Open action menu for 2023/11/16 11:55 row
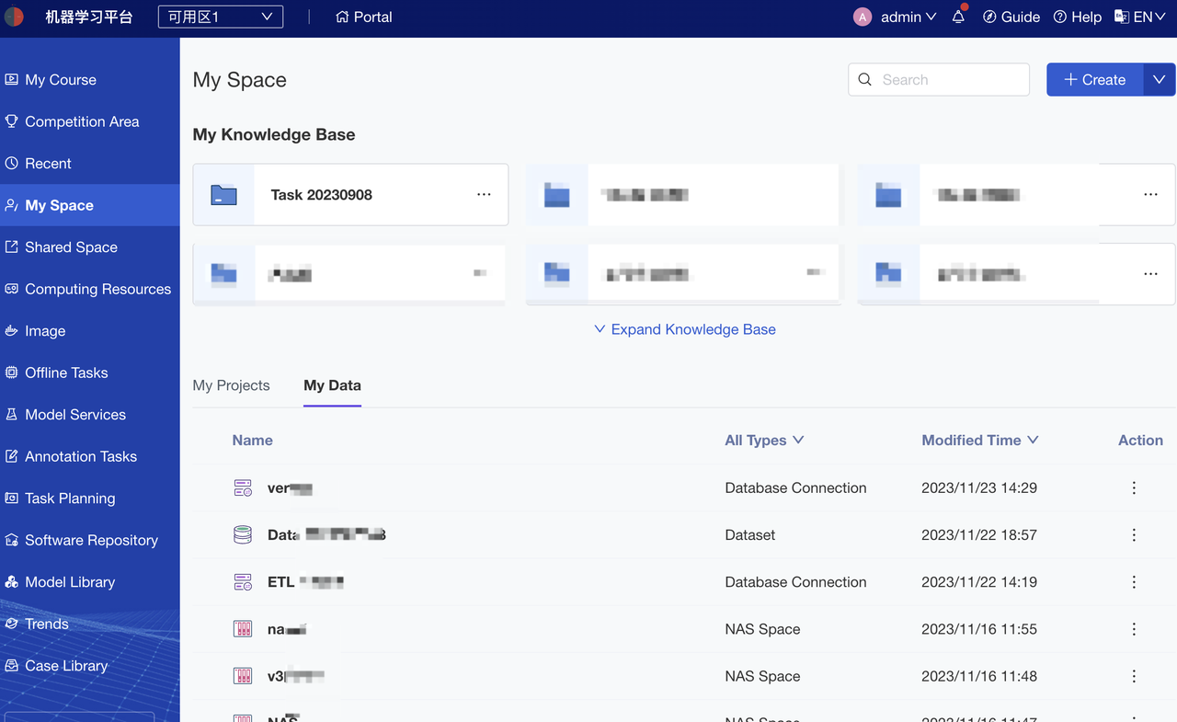The image size is (1177, 722). click(x=1134, y=629)
